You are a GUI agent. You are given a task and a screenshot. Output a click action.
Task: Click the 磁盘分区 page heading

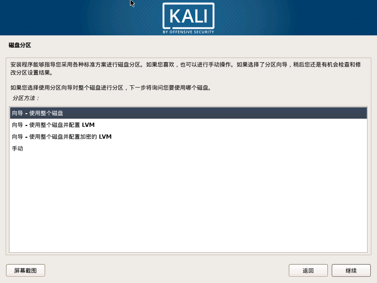point(20,45)
